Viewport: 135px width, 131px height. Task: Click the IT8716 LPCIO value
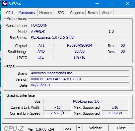point(79,57)
